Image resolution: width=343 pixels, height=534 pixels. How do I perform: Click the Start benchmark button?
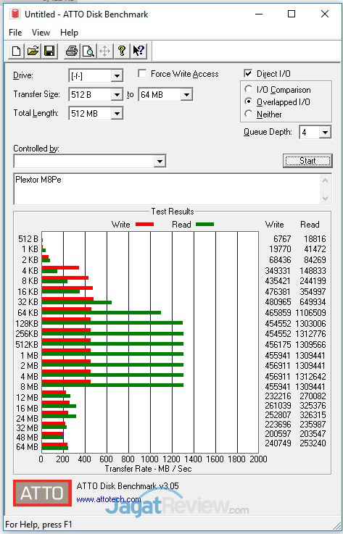[x=307, y=161]
